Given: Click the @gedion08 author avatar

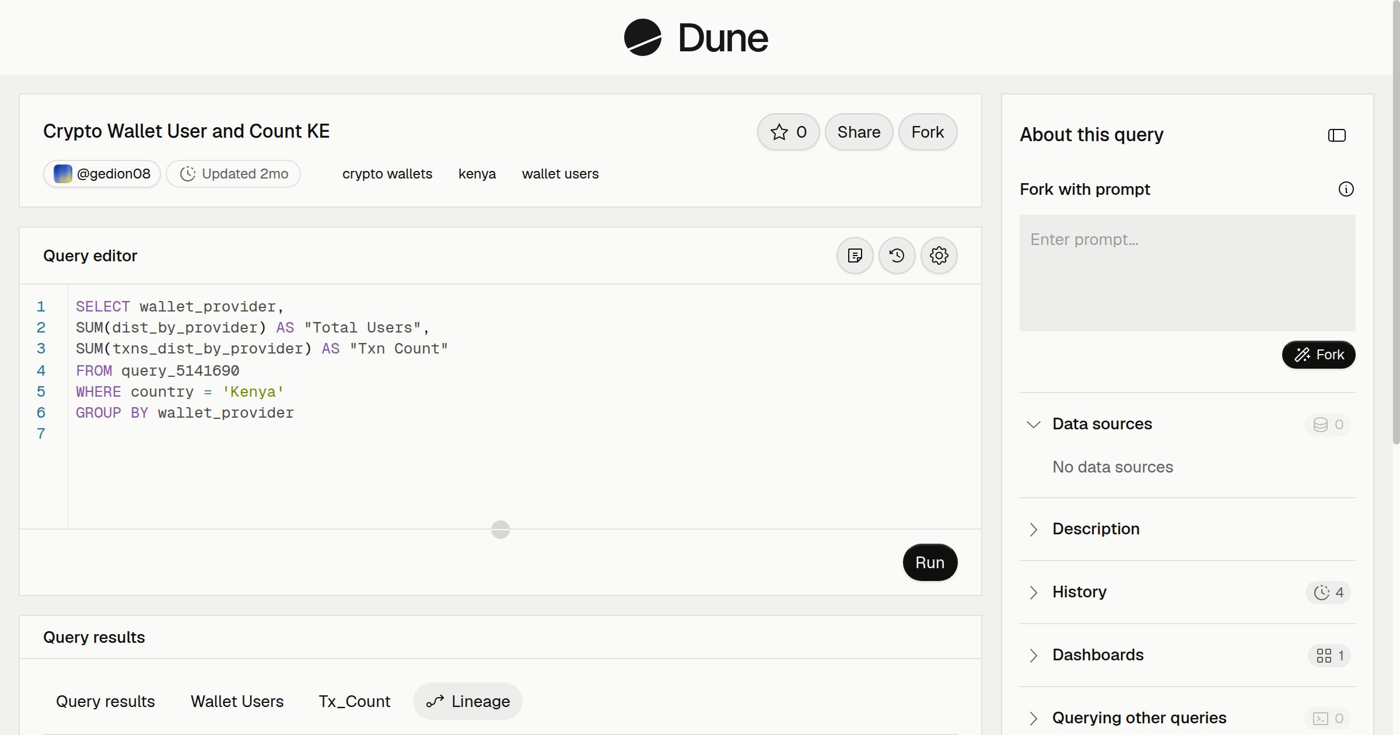Looking at the screenshot, I should (63, 174).
